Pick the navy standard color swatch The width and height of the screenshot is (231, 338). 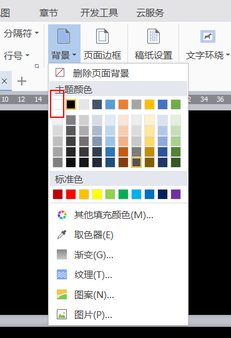162,194
